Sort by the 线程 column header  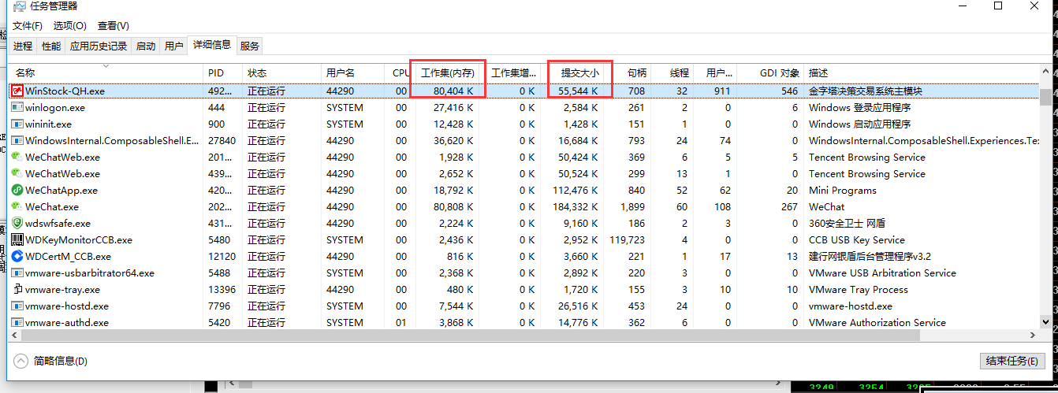point(673,72)
